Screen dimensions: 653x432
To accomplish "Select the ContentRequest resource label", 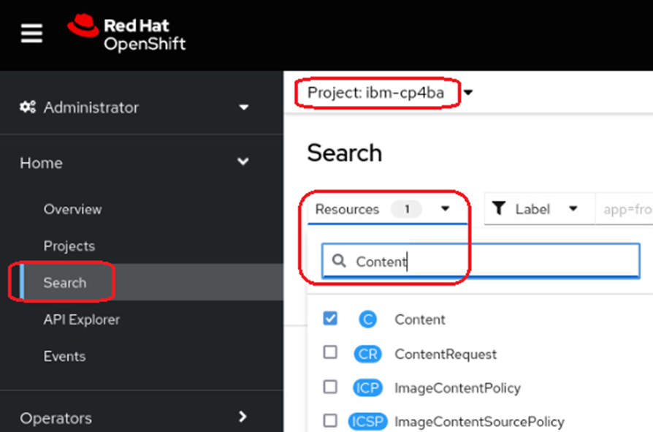I will click(x=446, y=354).
